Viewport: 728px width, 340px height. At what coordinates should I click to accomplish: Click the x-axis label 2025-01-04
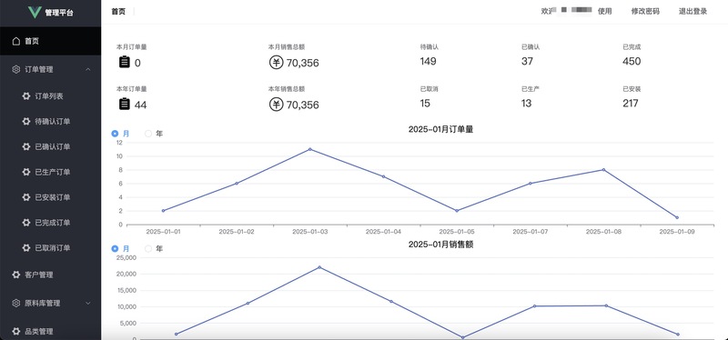coord(383,232)
